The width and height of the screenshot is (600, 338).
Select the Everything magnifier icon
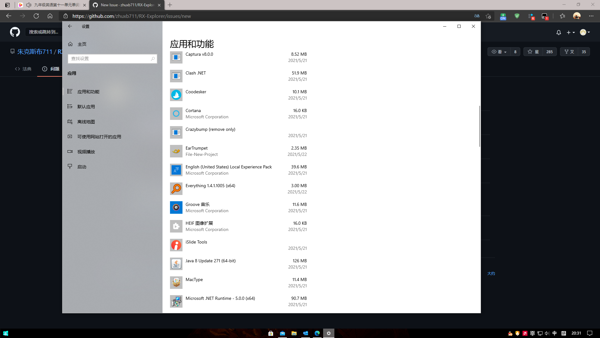point(176,189)
